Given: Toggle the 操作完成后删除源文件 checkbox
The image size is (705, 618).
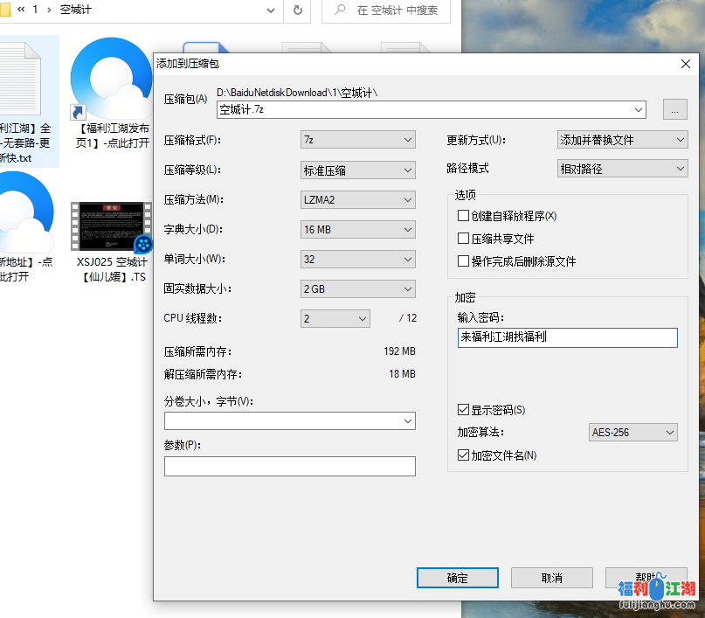Looking at the screenshot, I should 464,261.
